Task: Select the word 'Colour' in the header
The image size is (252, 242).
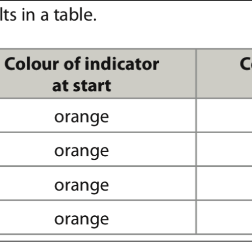Action: tap(32, 64)
